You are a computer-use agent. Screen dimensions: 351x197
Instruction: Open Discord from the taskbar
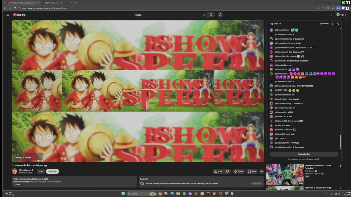(x=190, y=194)
